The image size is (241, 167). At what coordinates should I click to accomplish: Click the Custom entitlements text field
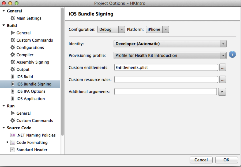(166, 68)
